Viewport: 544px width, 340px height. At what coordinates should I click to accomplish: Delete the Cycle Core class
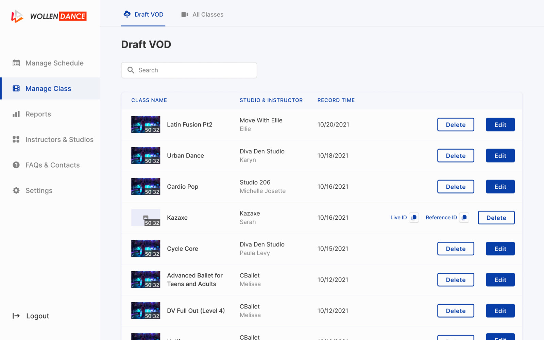point(456,249)
